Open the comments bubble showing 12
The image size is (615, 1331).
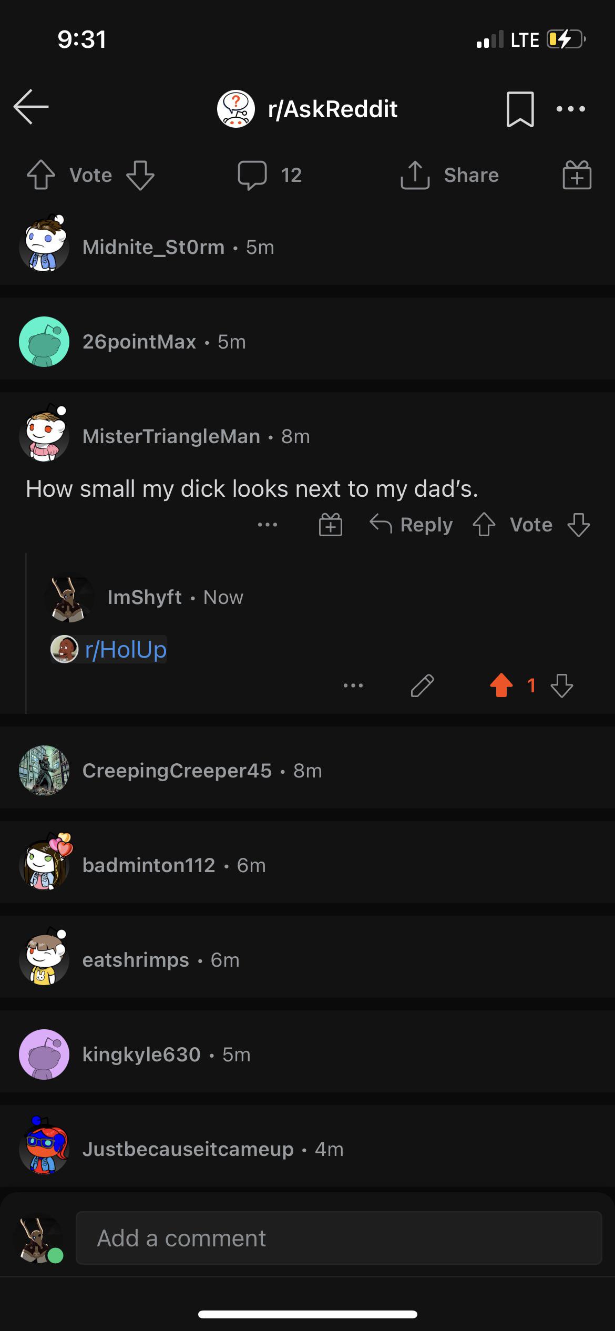coord(269,175)
